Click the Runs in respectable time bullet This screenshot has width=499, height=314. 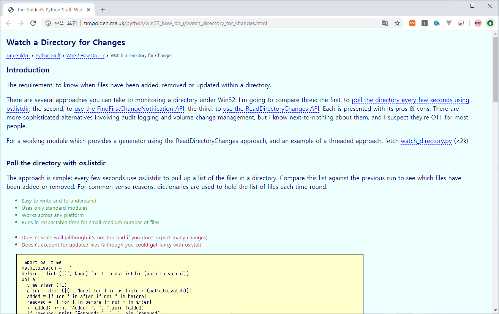pyautogui.click(x=90, y=223)
